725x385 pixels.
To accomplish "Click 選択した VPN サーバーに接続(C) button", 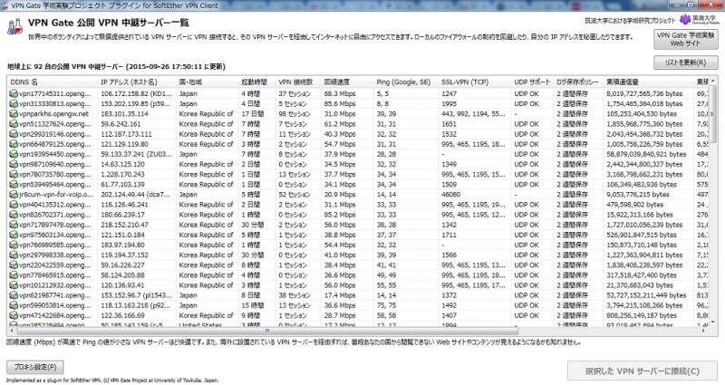I will [x=643, y=371].
